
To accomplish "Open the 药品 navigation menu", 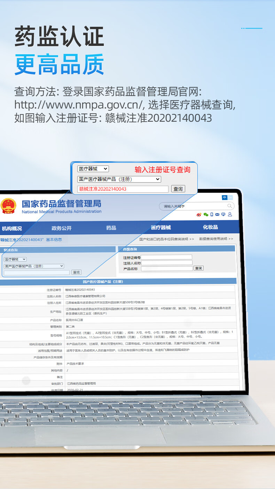I will pyautogui.click(x=111, y=228).
